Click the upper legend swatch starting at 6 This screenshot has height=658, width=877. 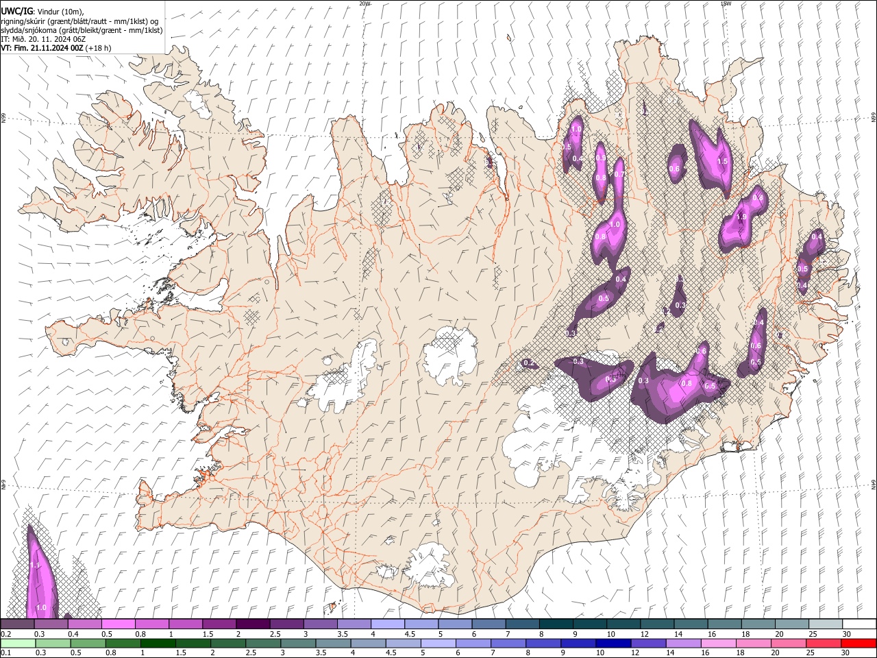(488, 624)
